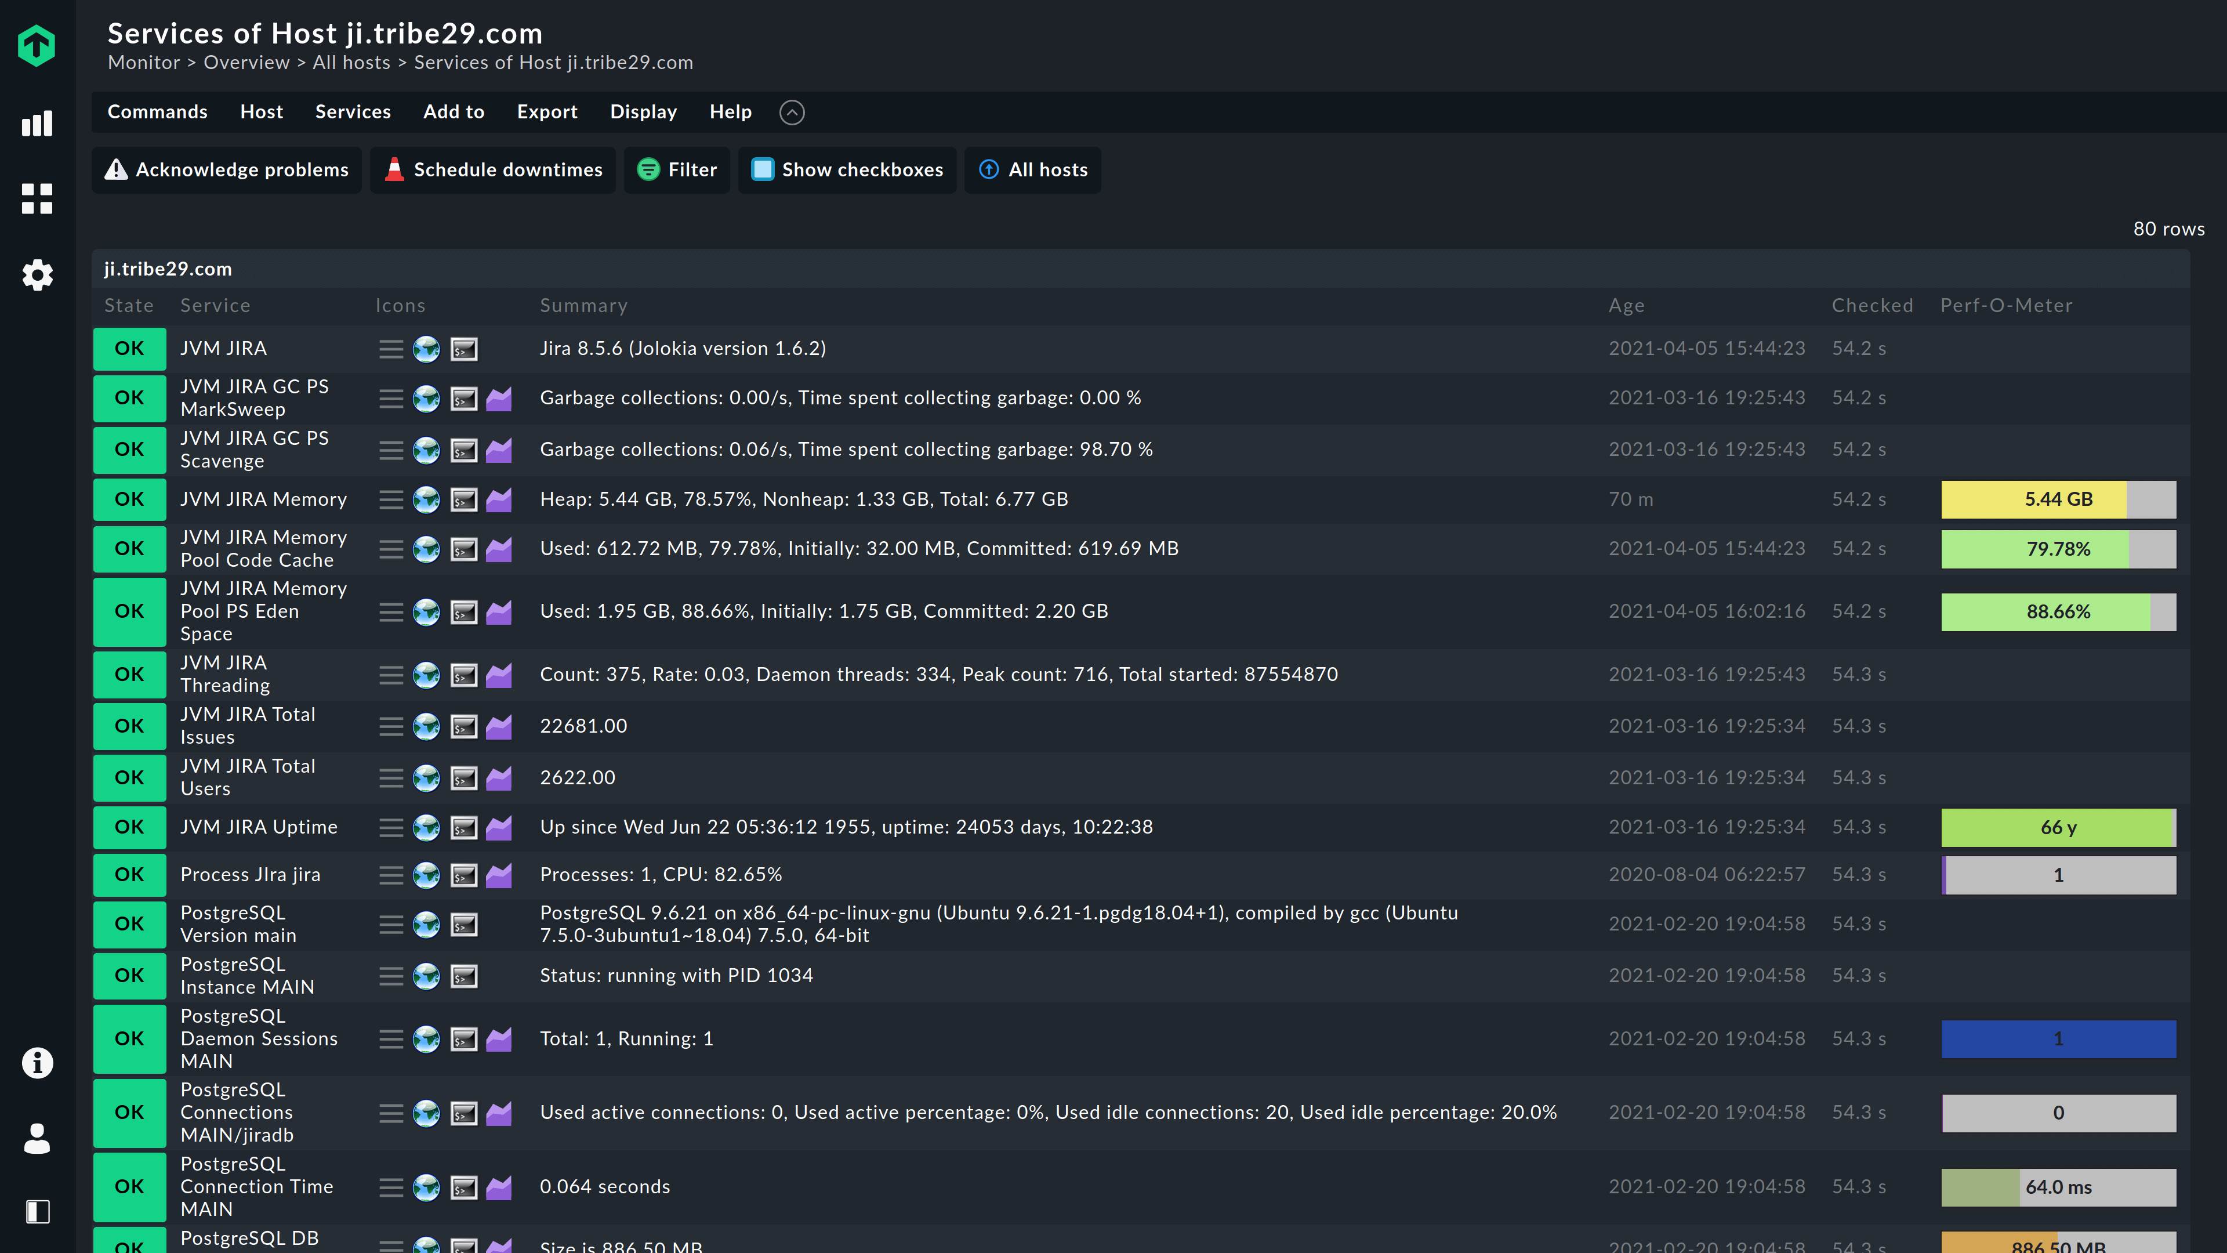Open the Host menu
This screenshot has height=1253, width=2227.
(261, 113)
